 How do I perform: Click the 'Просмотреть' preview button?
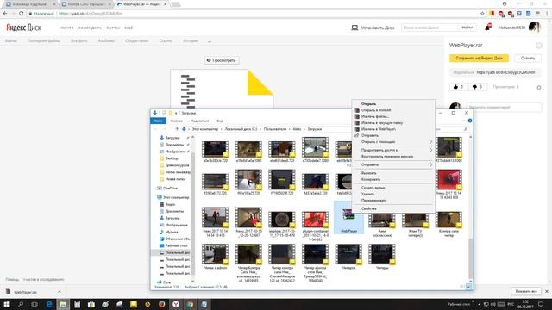pyautogui.click(x=222, y=60)
